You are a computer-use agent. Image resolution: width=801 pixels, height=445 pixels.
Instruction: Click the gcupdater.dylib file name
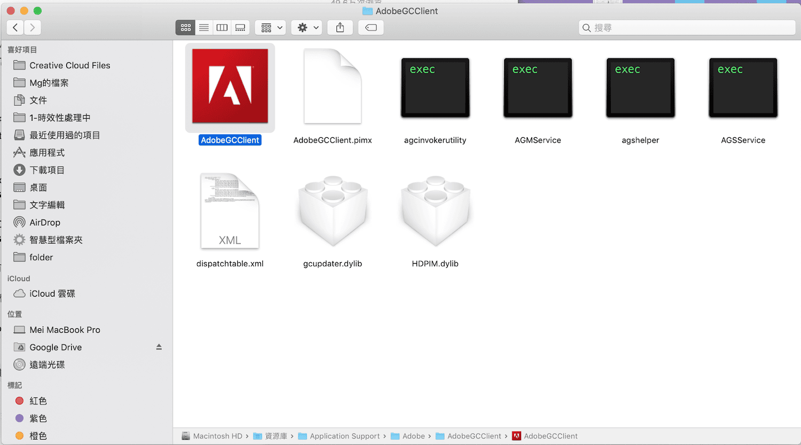tap(333, 263)
